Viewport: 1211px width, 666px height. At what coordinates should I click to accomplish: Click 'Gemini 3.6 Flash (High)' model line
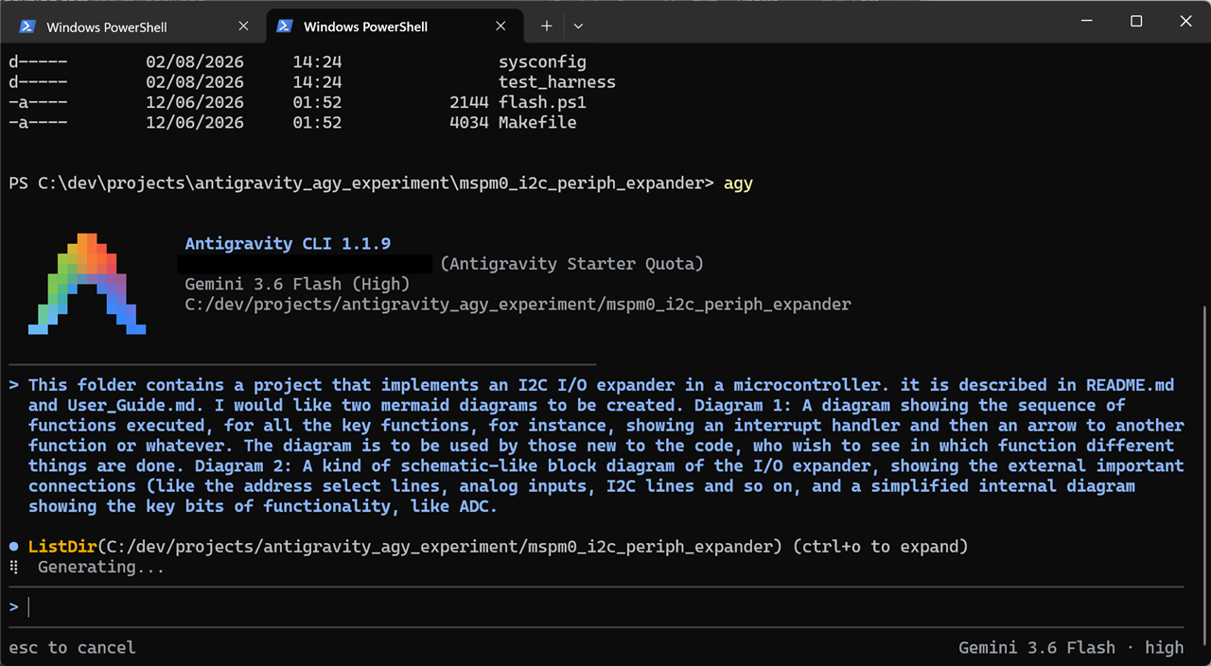297,284
